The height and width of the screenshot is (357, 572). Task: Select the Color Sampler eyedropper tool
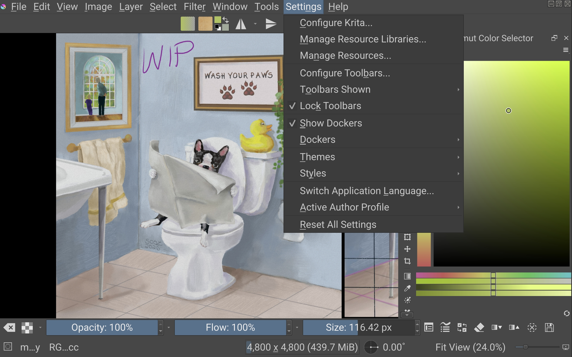(x=407, y=288)
